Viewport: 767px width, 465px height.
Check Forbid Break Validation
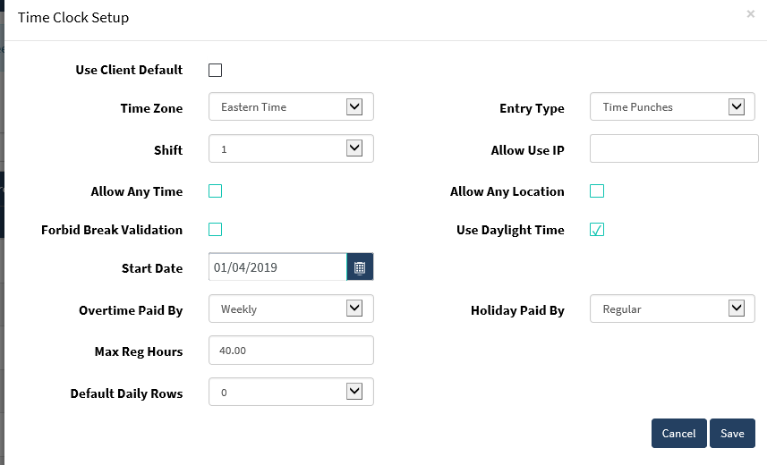(x=215, y=229)
